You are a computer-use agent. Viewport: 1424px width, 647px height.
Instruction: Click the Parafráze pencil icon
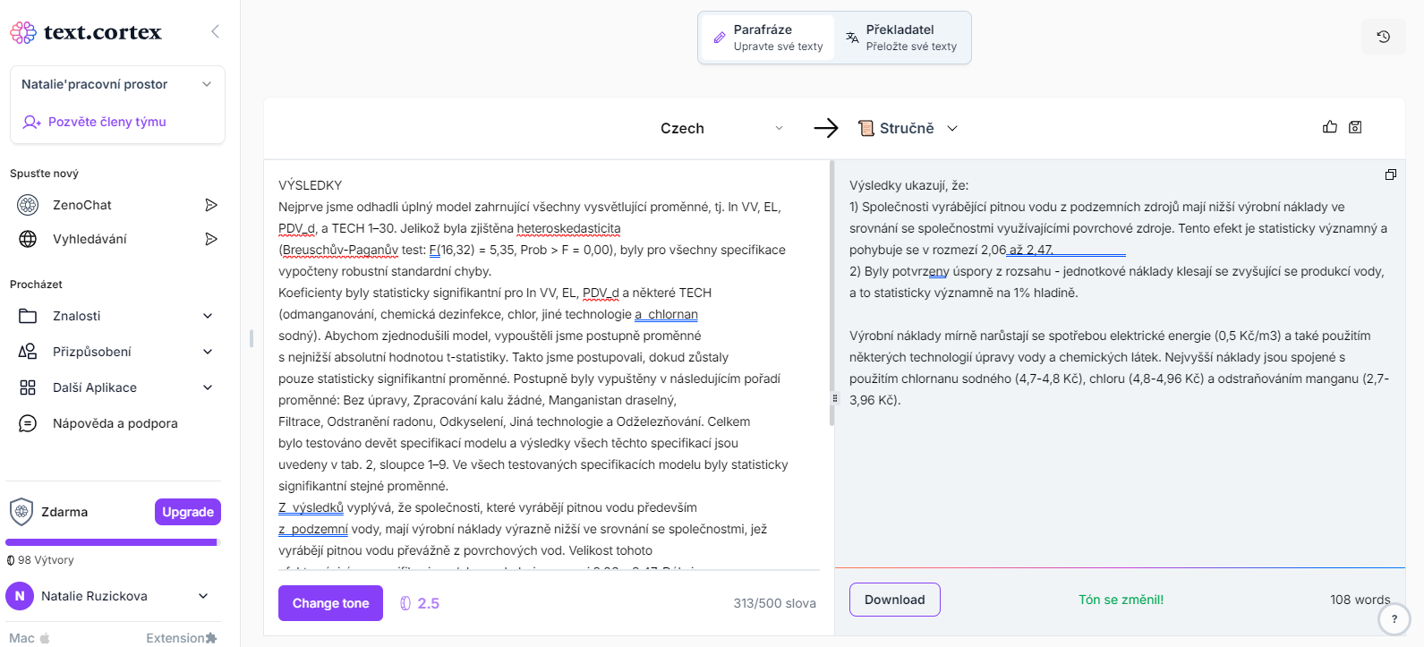[719, 38]
